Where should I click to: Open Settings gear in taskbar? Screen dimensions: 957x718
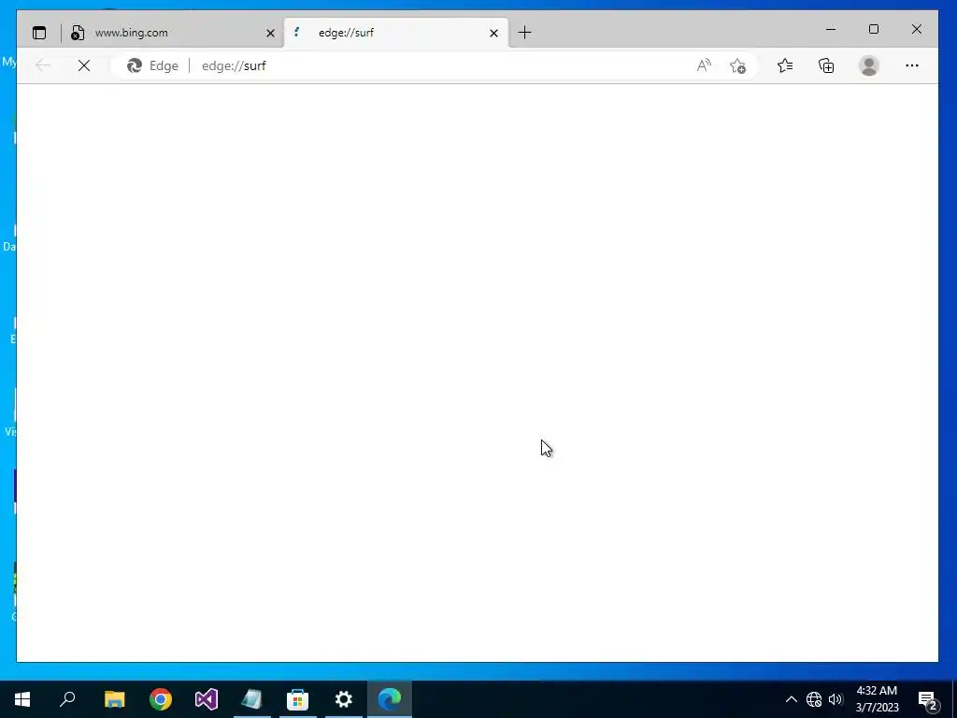[x=344, y=699]
